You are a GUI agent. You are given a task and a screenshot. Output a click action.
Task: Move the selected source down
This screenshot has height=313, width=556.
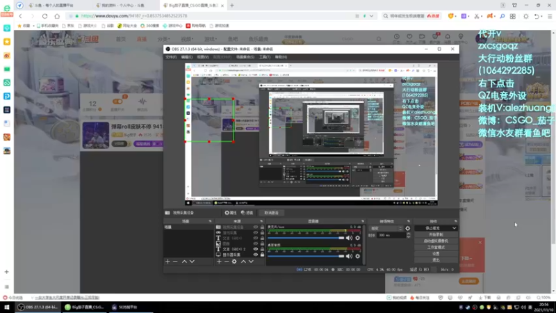point(251,262)
